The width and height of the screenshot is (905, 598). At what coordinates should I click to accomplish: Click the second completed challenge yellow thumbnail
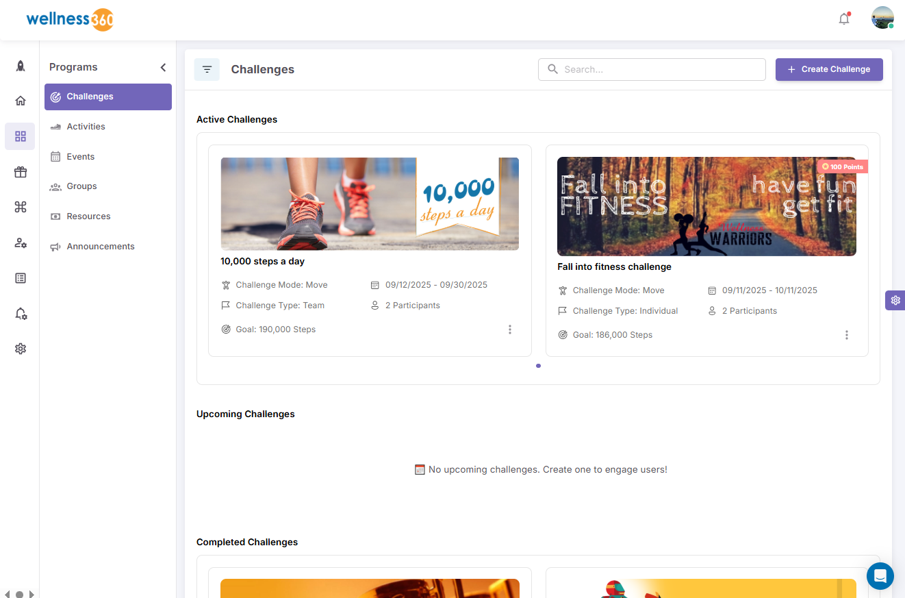706,588
